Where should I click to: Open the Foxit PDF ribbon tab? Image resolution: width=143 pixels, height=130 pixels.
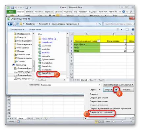tap(103, 12)
